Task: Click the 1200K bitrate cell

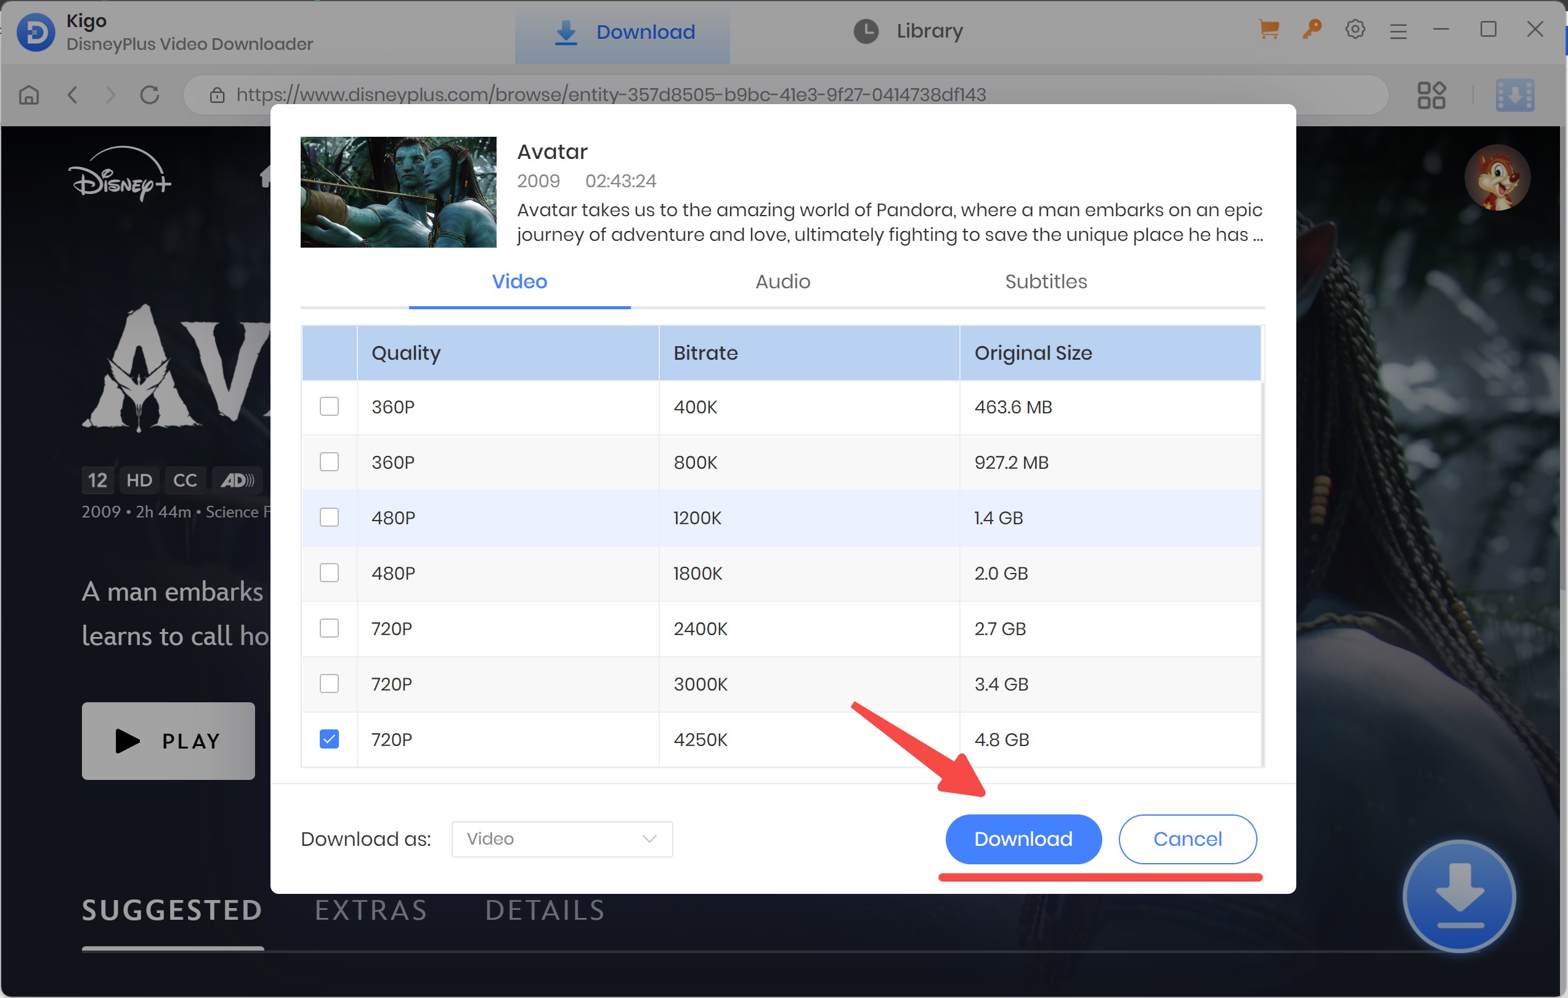Action: tap(809, 517)
